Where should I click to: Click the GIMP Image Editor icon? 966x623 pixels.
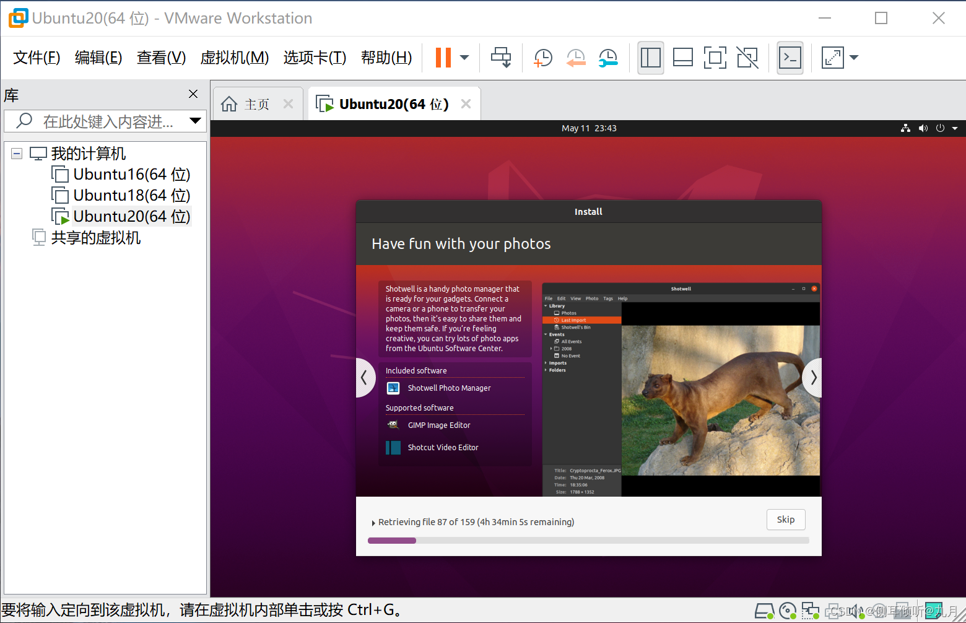coord(393,425)
